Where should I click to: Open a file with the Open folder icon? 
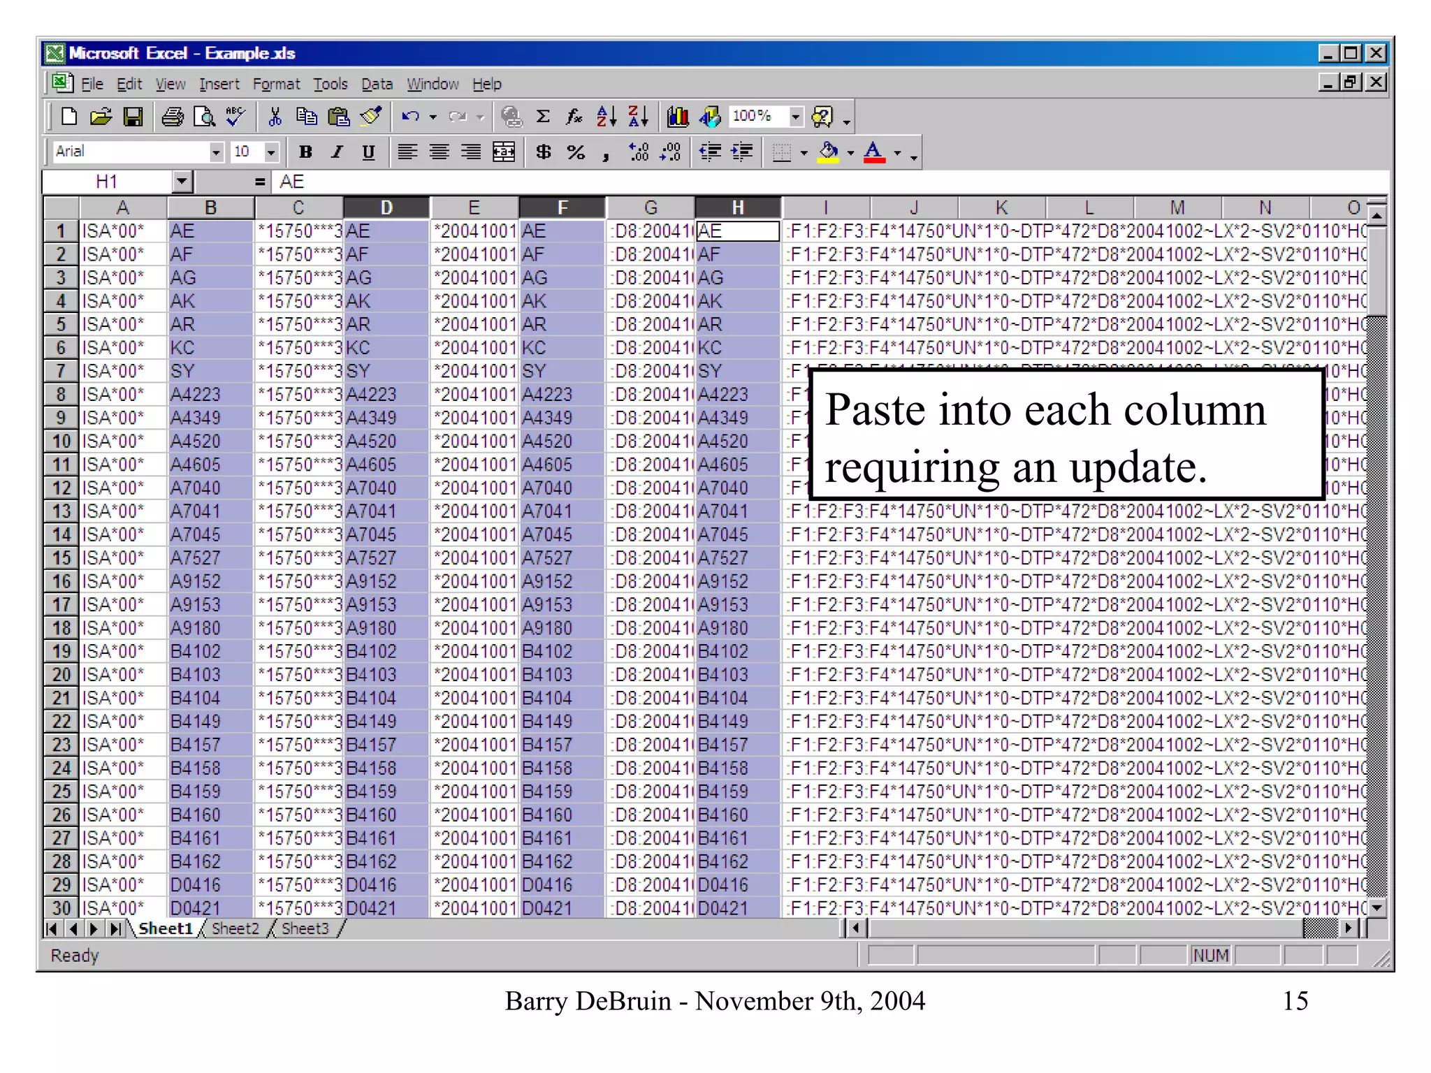(101, 117)
